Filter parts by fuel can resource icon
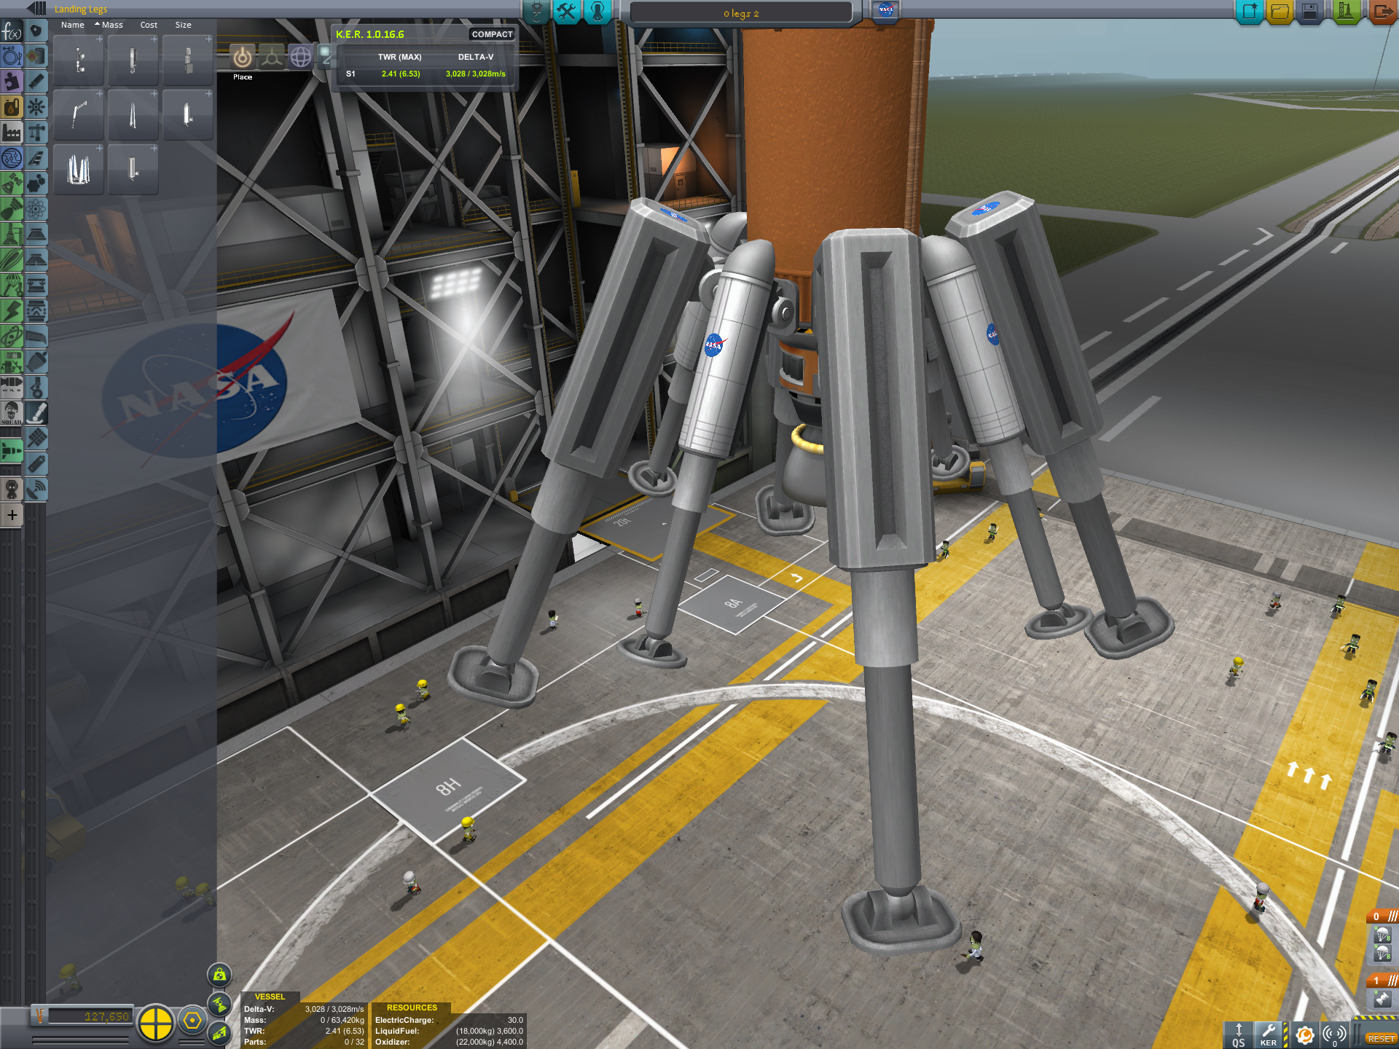Image resolution: width=1399 pixels, height=1049 pixels. pyautogui.click(x=12, y=107)
